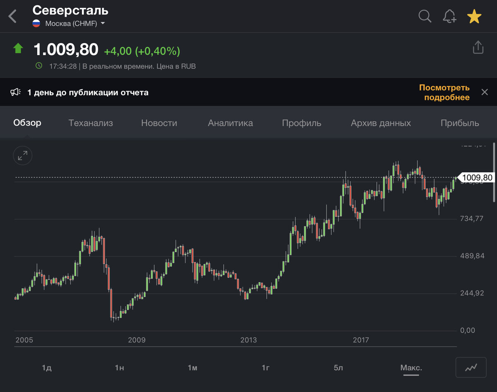Screen dimensions: 497x392
Task: Go to the Аналитика tab
Action: coord(230,123)
